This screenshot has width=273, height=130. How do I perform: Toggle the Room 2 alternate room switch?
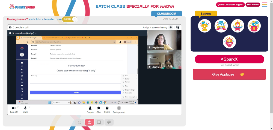coord(70,19)
